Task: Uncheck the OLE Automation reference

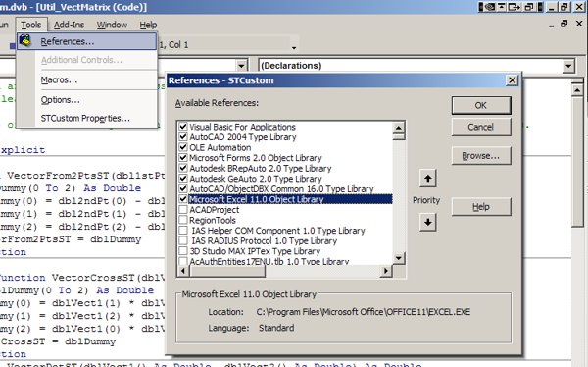Action: pyautogui.click(x=183, y=147)
